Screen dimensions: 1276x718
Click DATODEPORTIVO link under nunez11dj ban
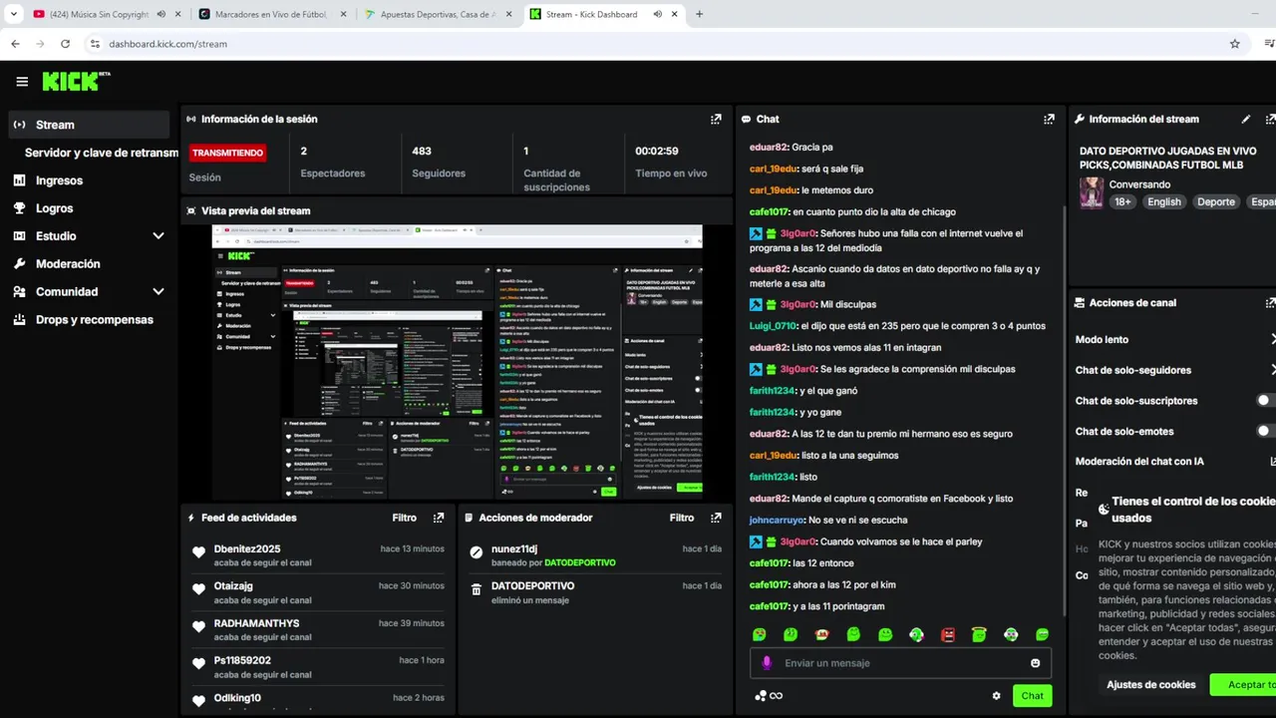(x=579, y=563)
